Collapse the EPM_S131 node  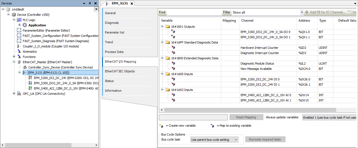click(x=19, y=73)
